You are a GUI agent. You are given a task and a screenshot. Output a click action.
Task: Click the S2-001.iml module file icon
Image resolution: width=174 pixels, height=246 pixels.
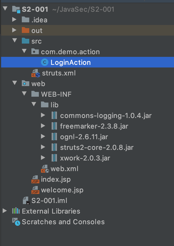(x=26, y=201)
